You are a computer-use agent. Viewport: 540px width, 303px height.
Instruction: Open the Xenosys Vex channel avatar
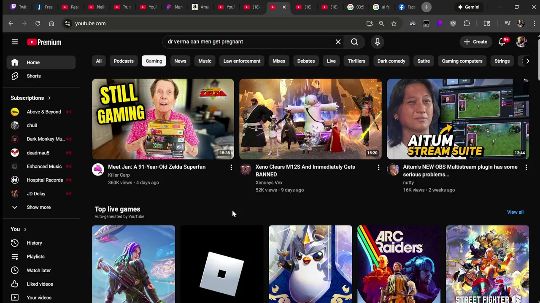tap(246, 170)
